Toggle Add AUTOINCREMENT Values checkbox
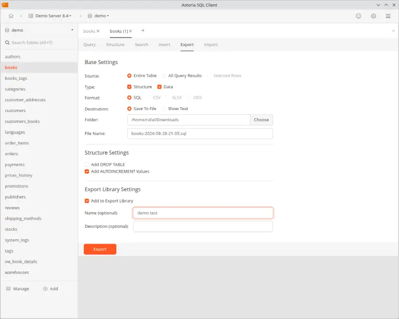Viewport: 399px width, 319px height. pos(87,171)
